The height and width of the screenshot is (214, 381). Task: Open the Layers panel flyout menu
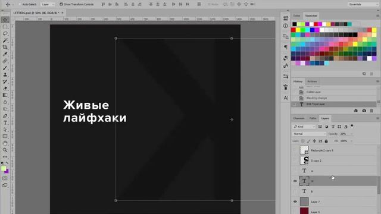point(377,118)
